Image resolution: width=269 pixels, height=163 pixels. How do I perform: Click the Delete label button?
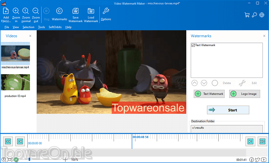coord(227,83)
